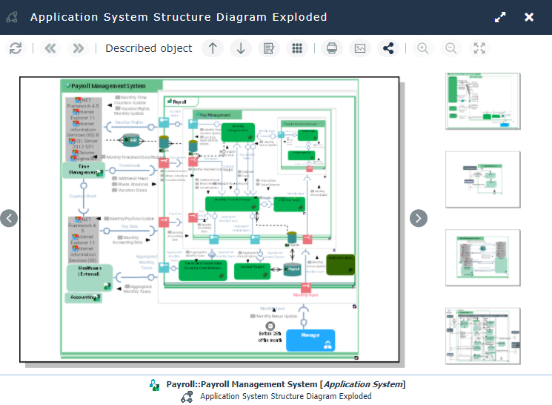Export diagram as image icon
The image size is (552, 405).
(360, 48)
